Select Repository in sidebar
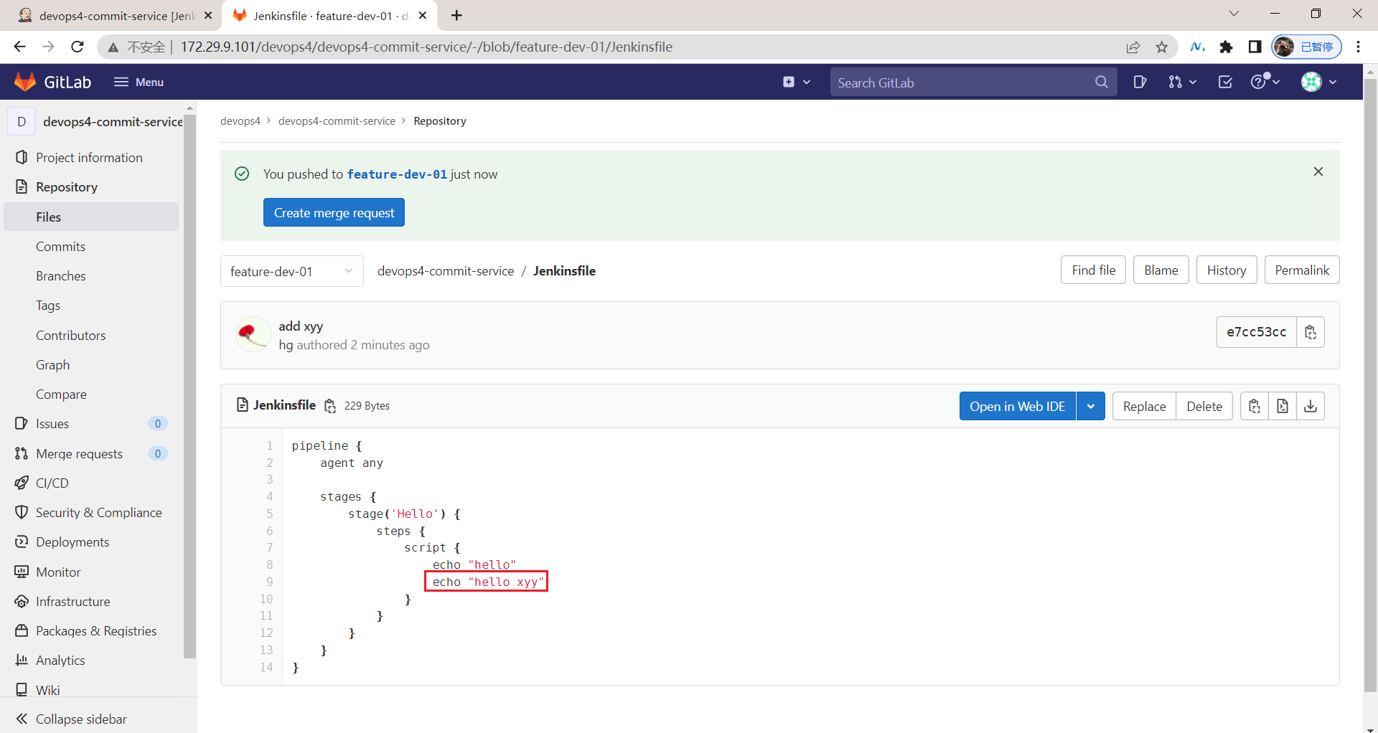This screenshot has height=733, width=1378. [91, 186]
